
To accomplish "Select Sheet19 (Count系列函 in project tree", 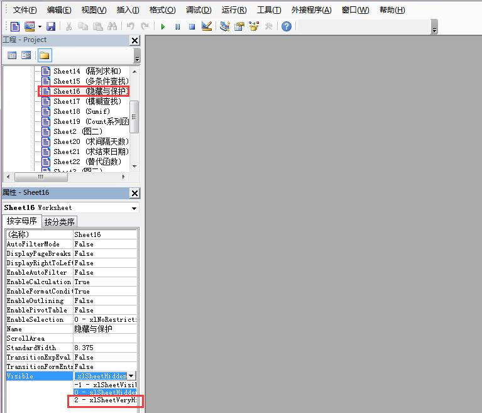I will pyautogui.click(x=85, y=121).
